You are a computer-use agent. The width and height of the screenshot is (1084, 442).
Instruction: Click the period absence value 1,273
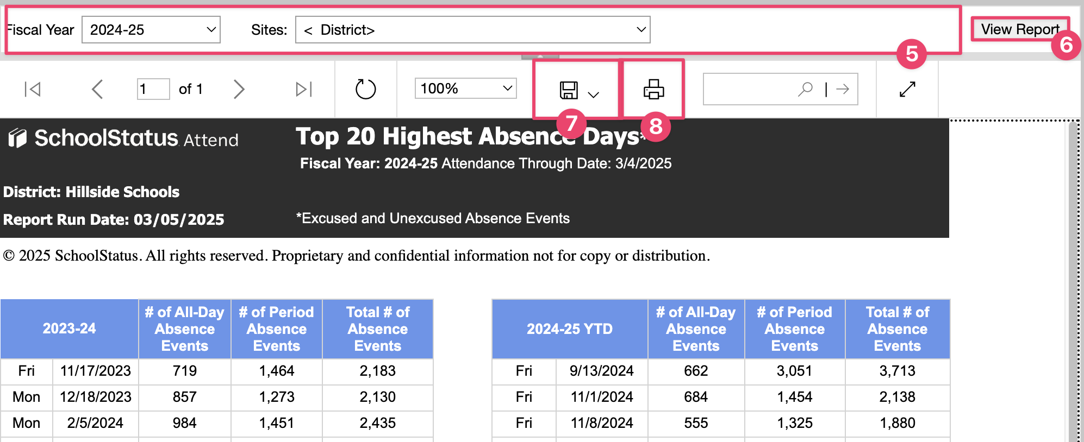coord(277,397)
